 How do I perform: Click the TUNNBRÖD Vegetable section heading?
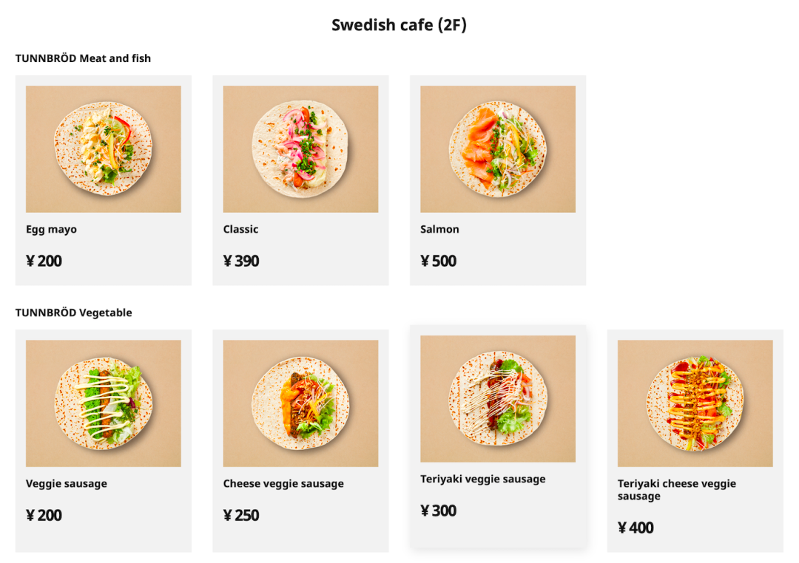coord(73,313)
